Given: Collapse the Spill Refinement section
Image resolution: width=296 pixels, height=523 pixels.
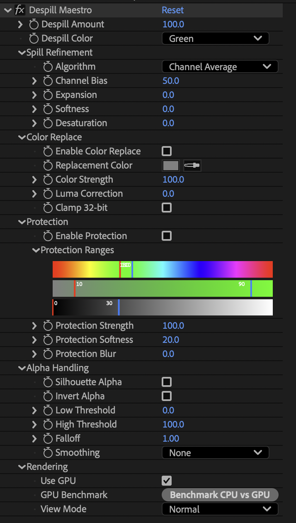Looking at the screenshot, I should pyautogui.click(x=22, y=52).
